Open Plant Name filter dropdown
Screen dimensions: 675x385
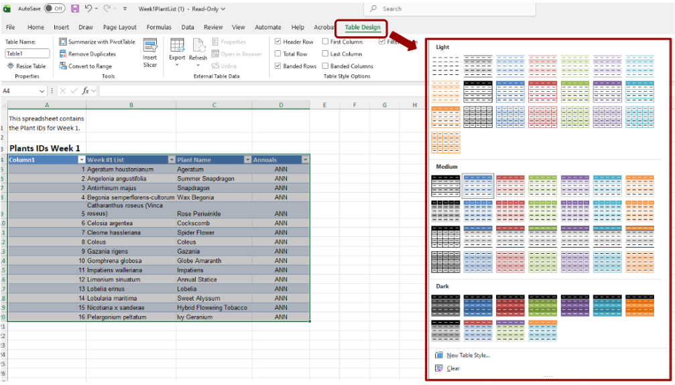247,159
